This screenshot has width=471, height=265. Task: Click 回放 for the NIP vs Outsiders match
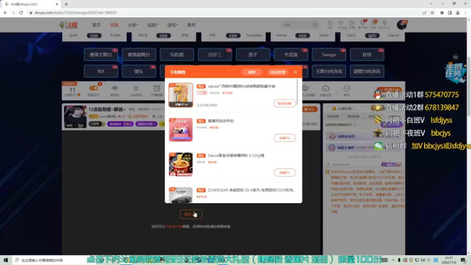point(233,36)
